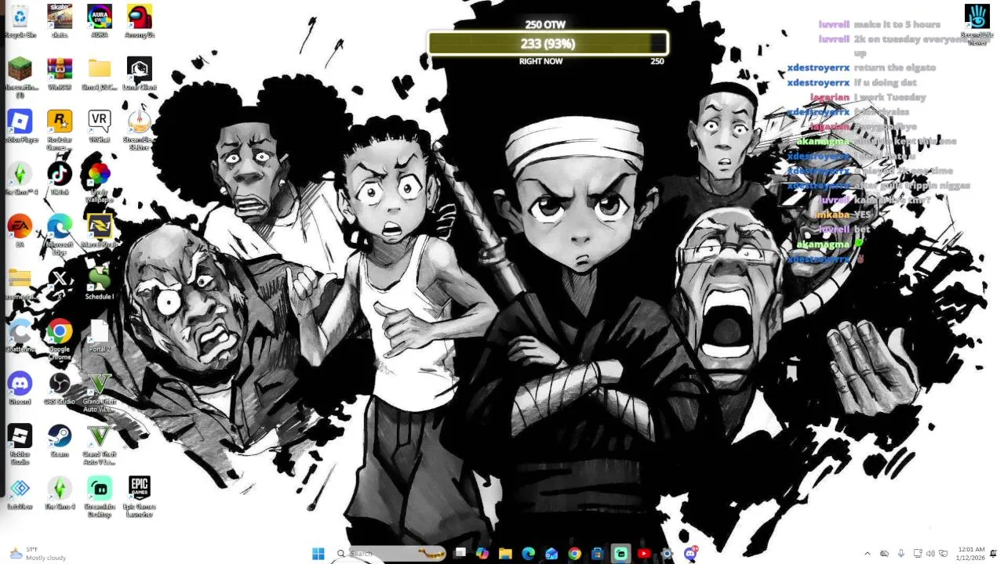1004x564 pixels.
Task: Click chat message 'I work Tuesday'
Action: tap(889, 97)
